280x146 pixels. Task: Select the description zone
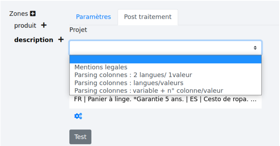click(x=34, y=40)
